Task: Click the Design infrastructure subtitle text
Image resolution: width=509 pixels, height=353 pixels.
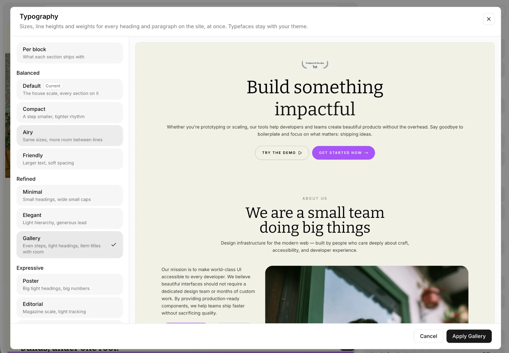Action: [x=315, y=246]
